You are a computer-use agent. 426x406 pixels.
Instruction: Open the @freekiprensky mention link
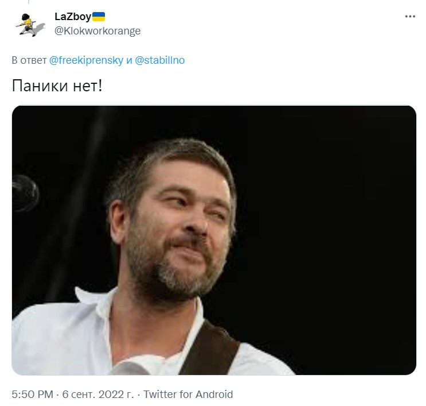[x=86, y=60]
